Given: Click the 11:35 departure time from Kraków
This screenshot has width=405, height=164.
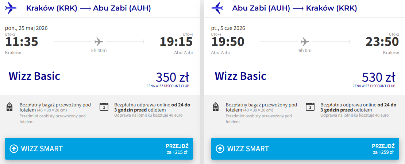Looking at the screenshot, I should pos(22,42).
